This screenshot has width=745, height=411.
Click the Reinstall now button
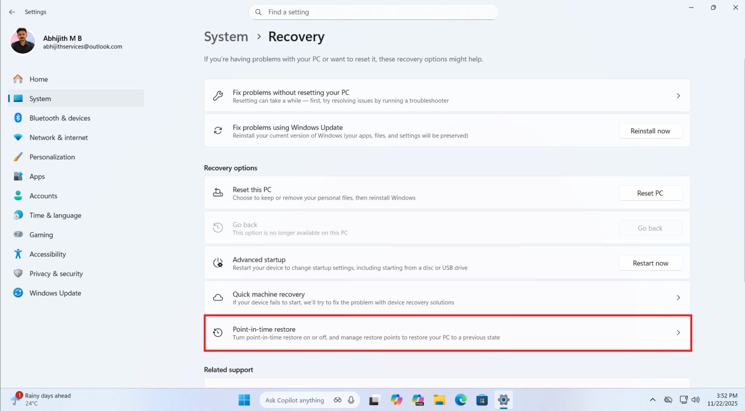(650, 130)
